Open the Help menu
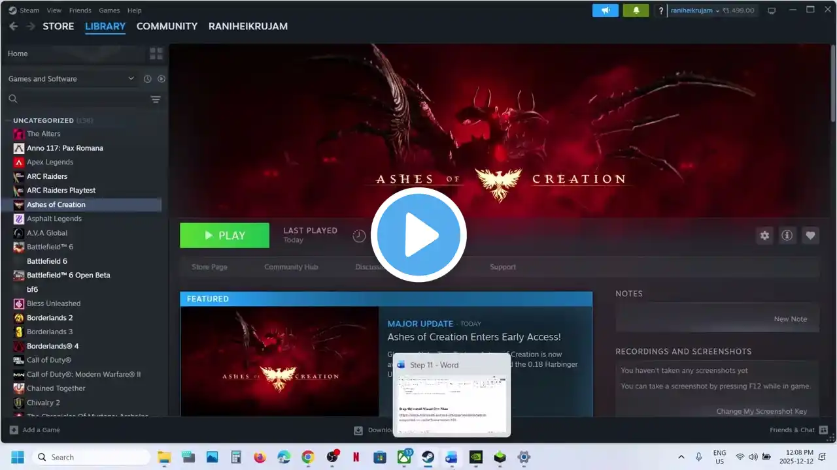 pyautogui.click(x=134, y=10)
